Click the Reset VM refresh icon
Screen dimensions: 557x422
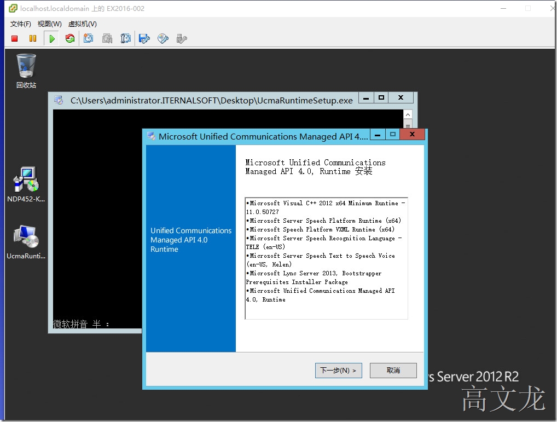[70, 38]
